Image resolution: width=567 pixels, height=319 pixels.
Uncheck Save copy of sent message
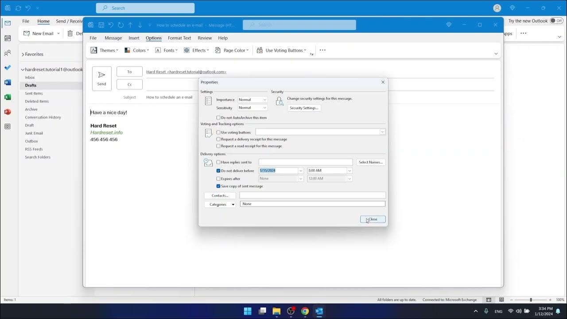point(218,187)
